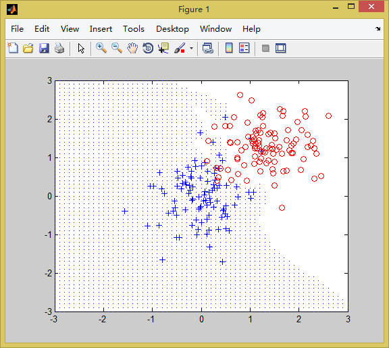Viewport: 389px width, 348px height.
Task: Open the Tools menu
Action: click(134, 29)
